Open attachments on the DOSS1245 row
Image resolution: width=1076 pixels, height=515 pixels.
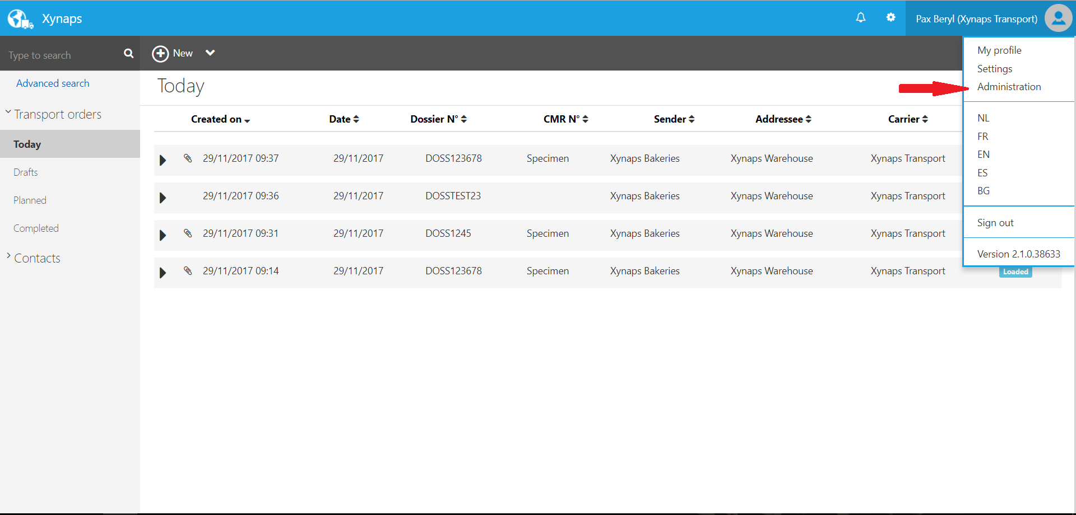188,235
